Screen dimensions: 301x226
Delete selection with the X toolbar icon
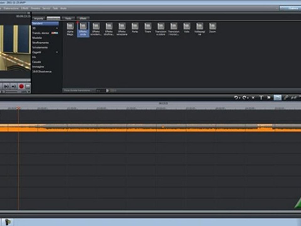click(x=253, y=98)
